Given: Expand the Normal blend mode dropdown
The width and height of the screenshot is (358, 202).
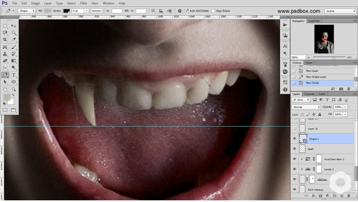Looking at the screenshot, I should 306,107.
